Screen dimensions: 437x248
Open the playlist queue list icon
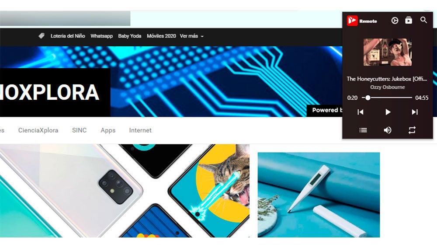pos(363,130)
